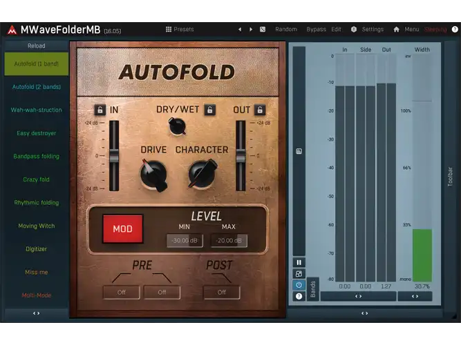Click the DRY/WET knob

point(177,126)
